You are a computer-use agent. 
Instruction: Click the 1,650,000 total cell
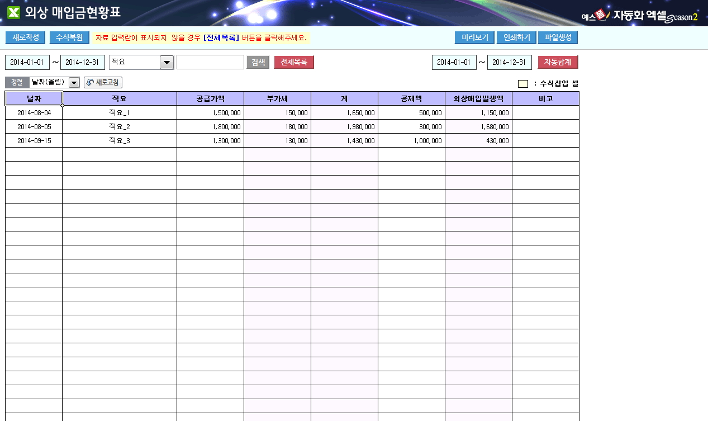[x=345, y=112]
